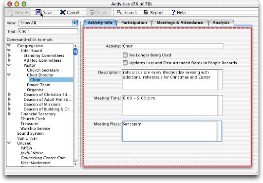Select Worship Service in the tree
The width and height of the screenshot is (263, 183).
pyautogui.click(x=35, y=128)
